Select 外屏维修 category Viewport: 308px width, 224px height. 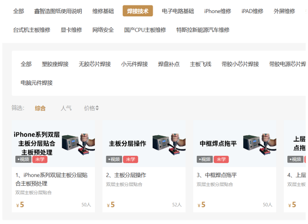tap(284, 11)
